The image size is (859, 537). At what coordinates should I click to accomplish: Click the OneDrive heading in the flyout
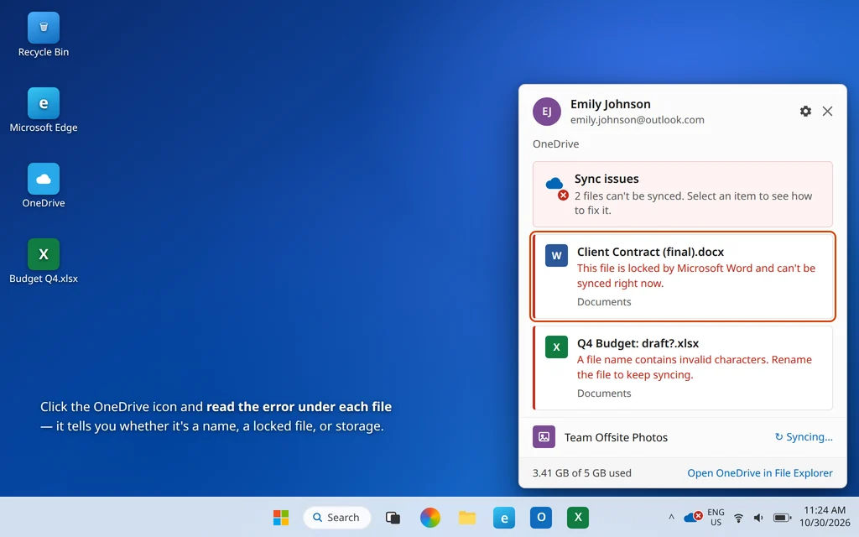[555, 144]
